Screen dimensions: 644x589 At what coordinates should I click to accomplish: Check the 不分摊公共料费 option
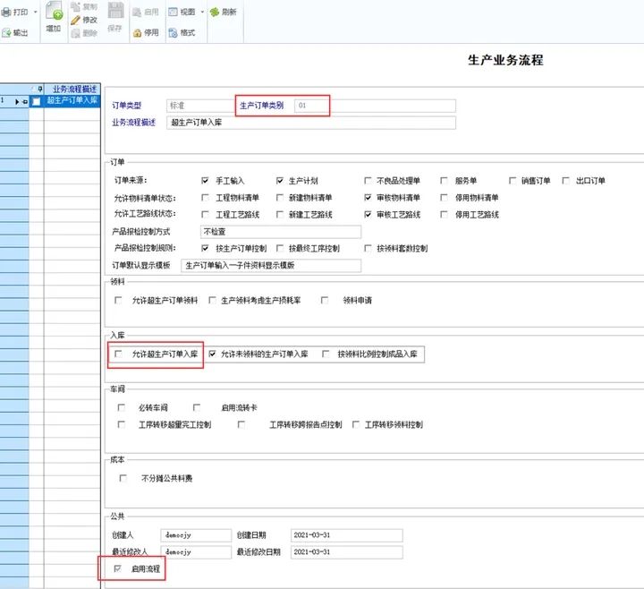coord(123,478)
